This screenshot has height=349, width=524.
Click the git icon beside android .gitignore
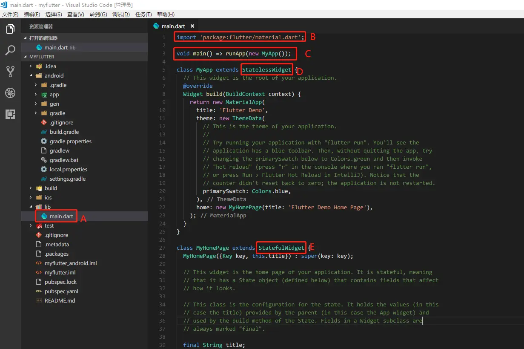[44, 122]
